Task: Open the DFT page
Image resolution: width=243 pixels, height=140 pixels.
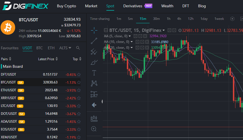Action: point(186,6)
